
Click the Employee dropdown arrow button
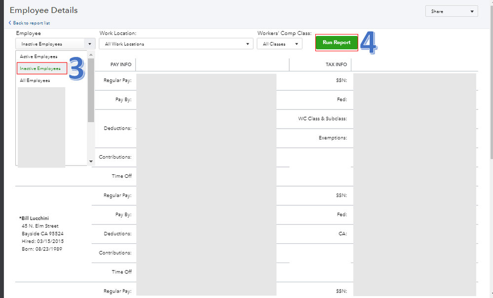coord(90,44)
